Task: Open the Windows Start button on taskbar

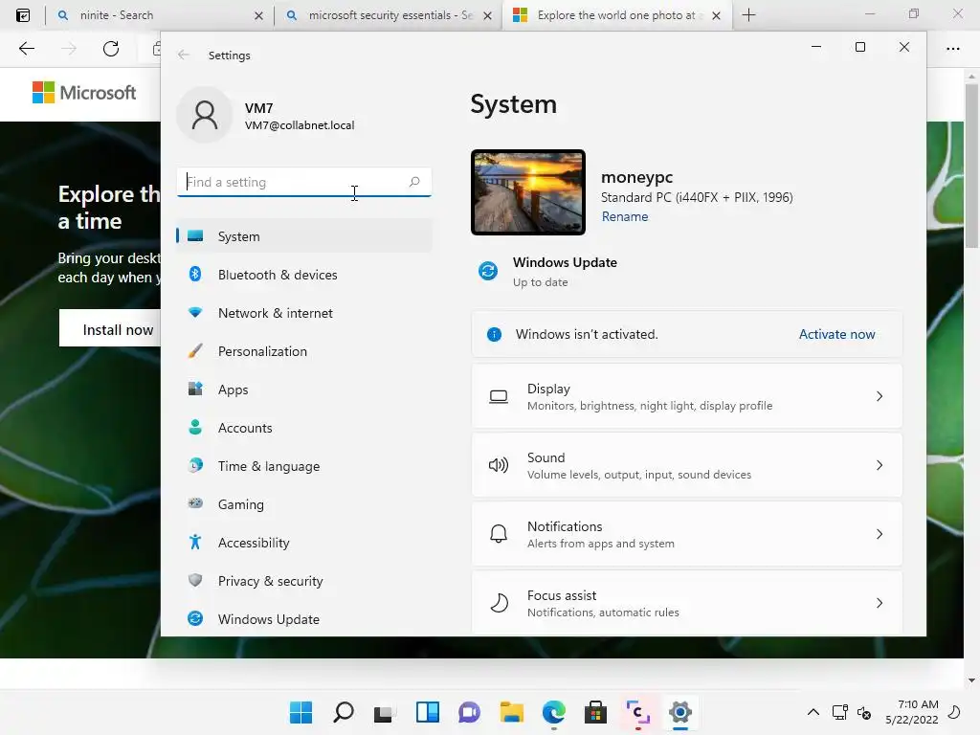Action: pyautogui.click(x=301, y=712)
